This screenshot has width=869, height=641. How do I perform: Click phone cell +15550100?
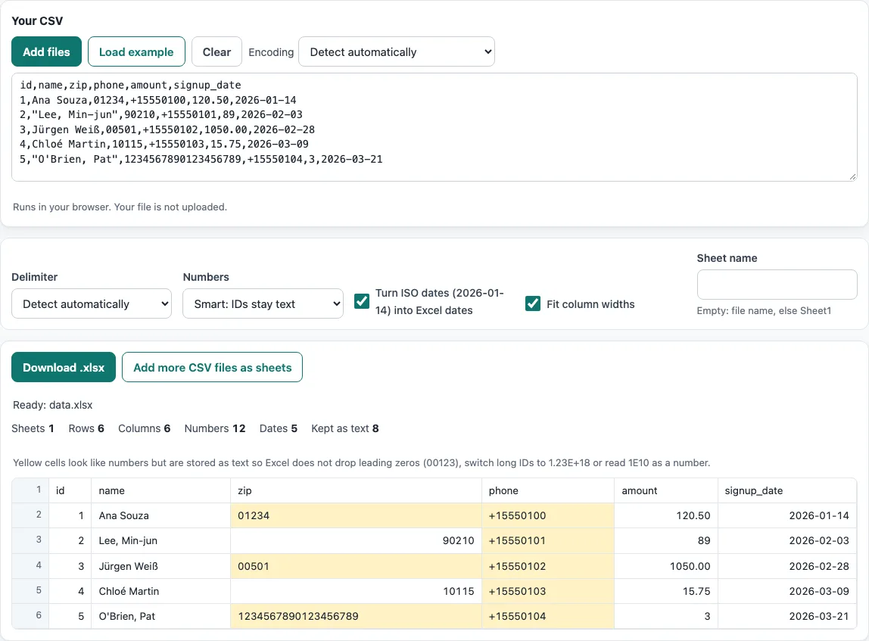point(547,516)
